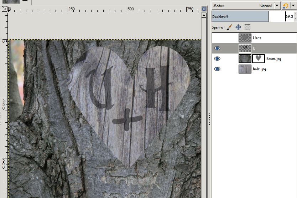
Task: Click the zoom-on-resize button above the vertical scrollbar
Action: click(x=204, y=9)
